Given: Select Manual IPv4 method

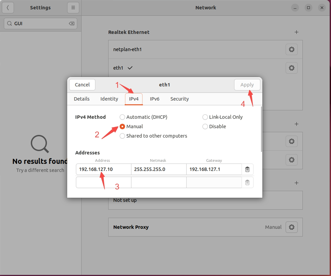Looking at the screenshot, I should pyautogui.click(x=131, y=126).
